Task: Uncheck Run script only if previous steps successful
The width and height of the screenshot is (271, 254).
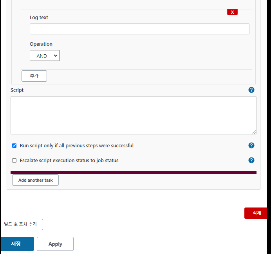Action: [14, 145]
